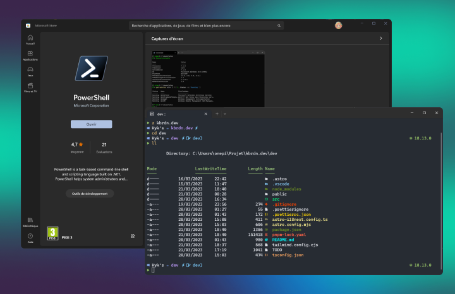Viewport: 455px width, 294px height.
Task: Click the public folder entry
Action: coord(279,194)
